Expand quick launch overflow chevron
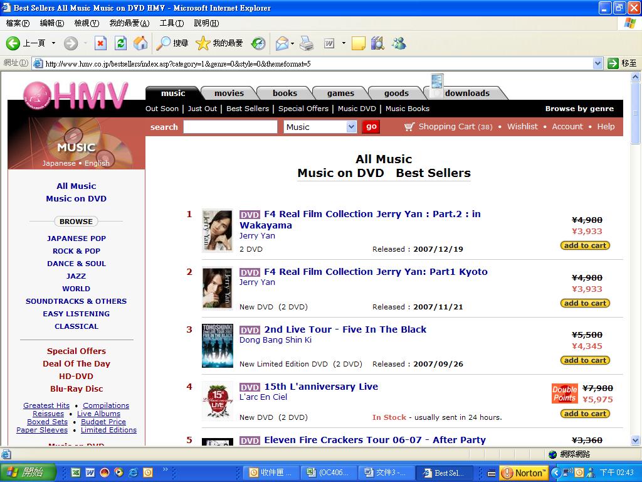Image resolution: width=642 pixels, height=482 pixels. point(165,469)
